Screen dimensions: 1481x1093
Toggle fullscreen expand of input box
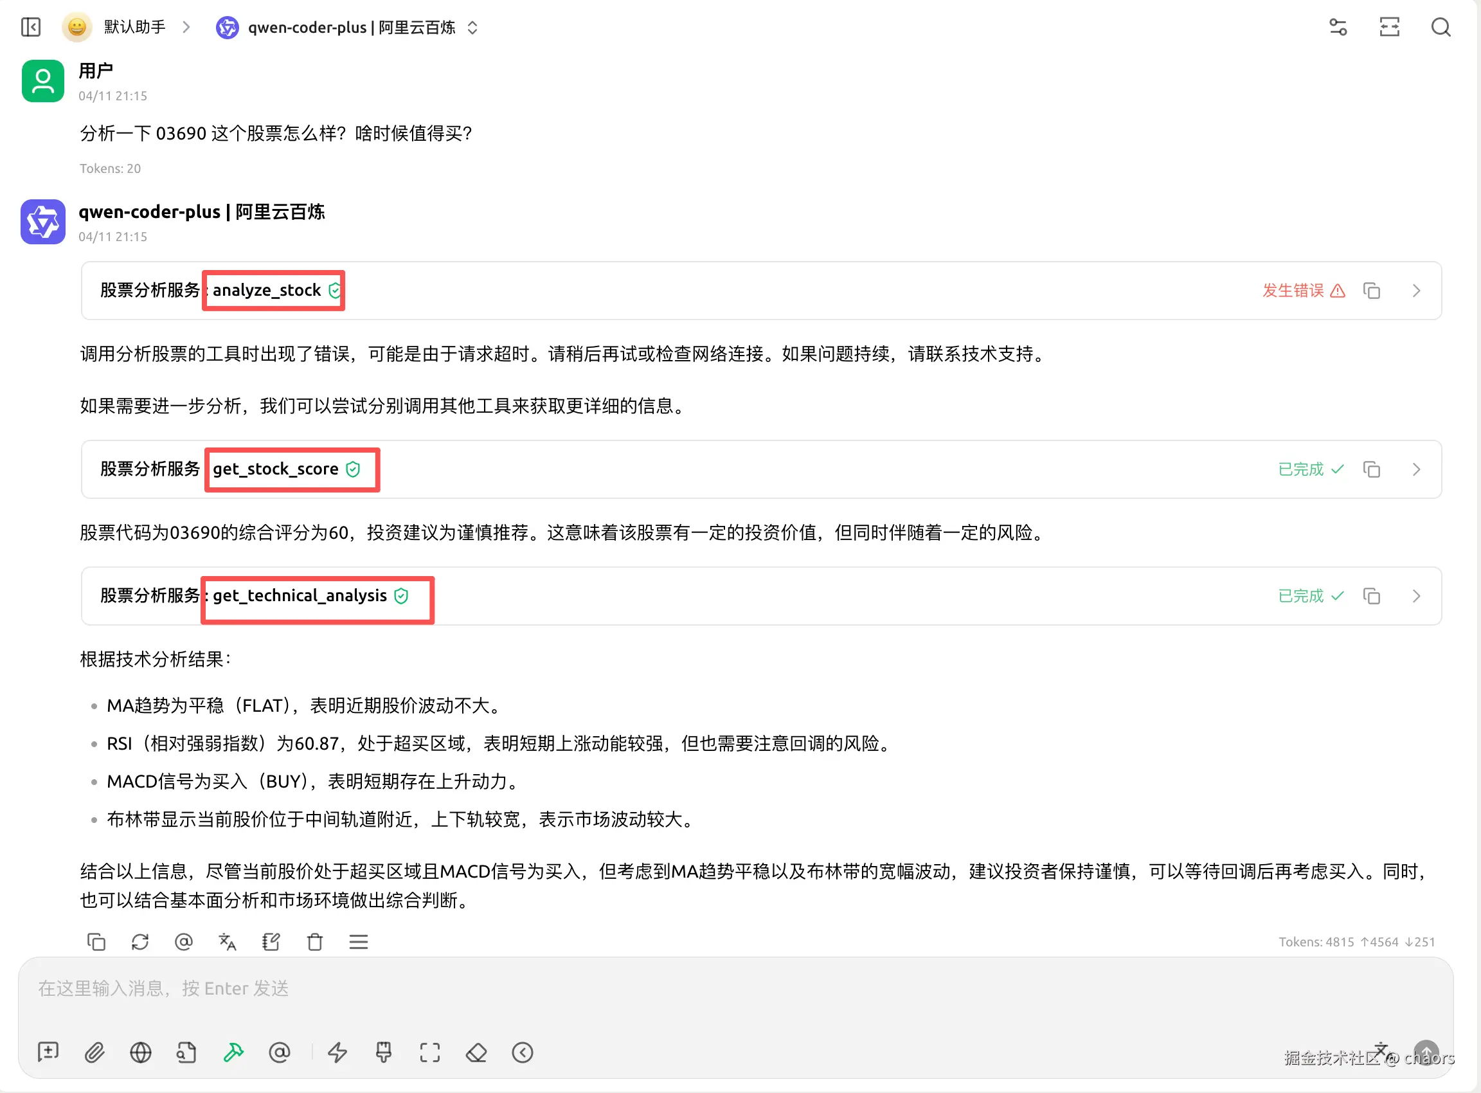point(430,1052)
